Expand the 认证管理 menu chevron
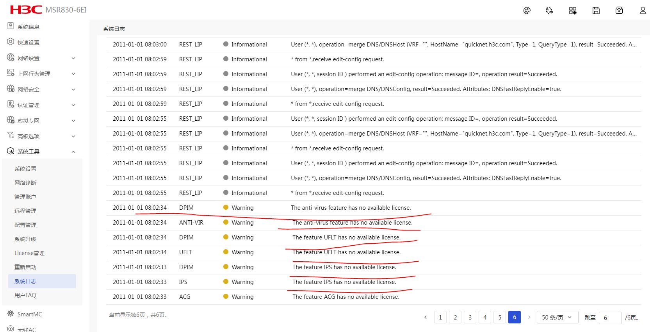The height and width of the screenshot is (332, 650). point(73,105)
